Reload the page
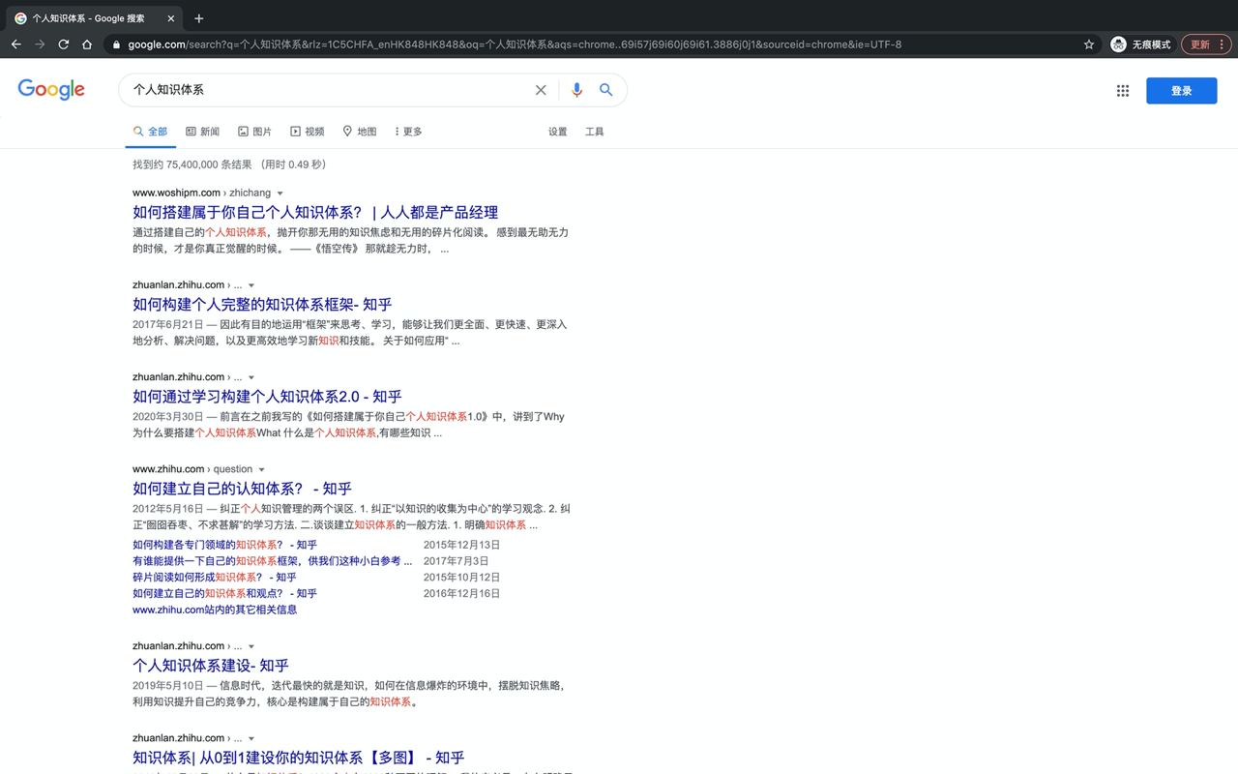This screenshot has height=774, width=1238. [64, 45]
